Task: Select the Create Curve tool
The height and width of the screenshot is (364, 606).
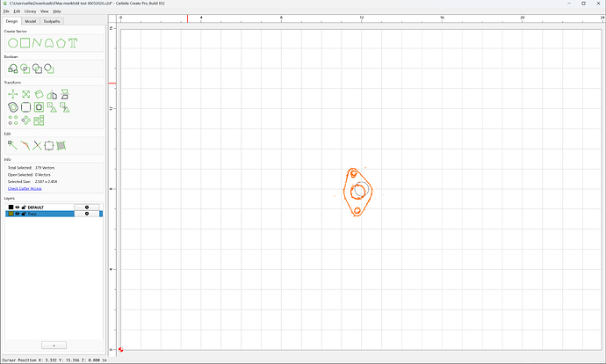Action: pos(49,43)
